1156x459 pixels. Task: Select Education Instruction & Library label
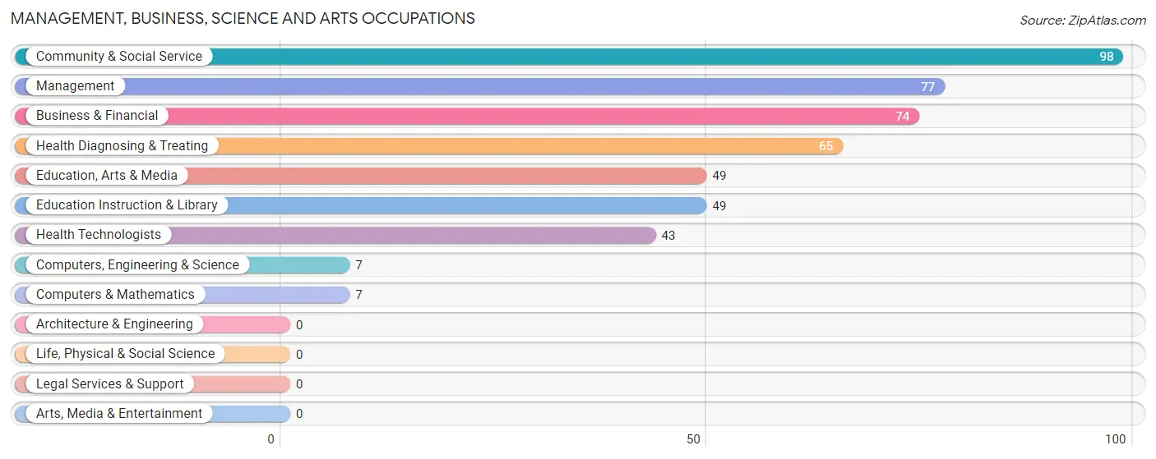pyautogui.click(x=127, y=205)
